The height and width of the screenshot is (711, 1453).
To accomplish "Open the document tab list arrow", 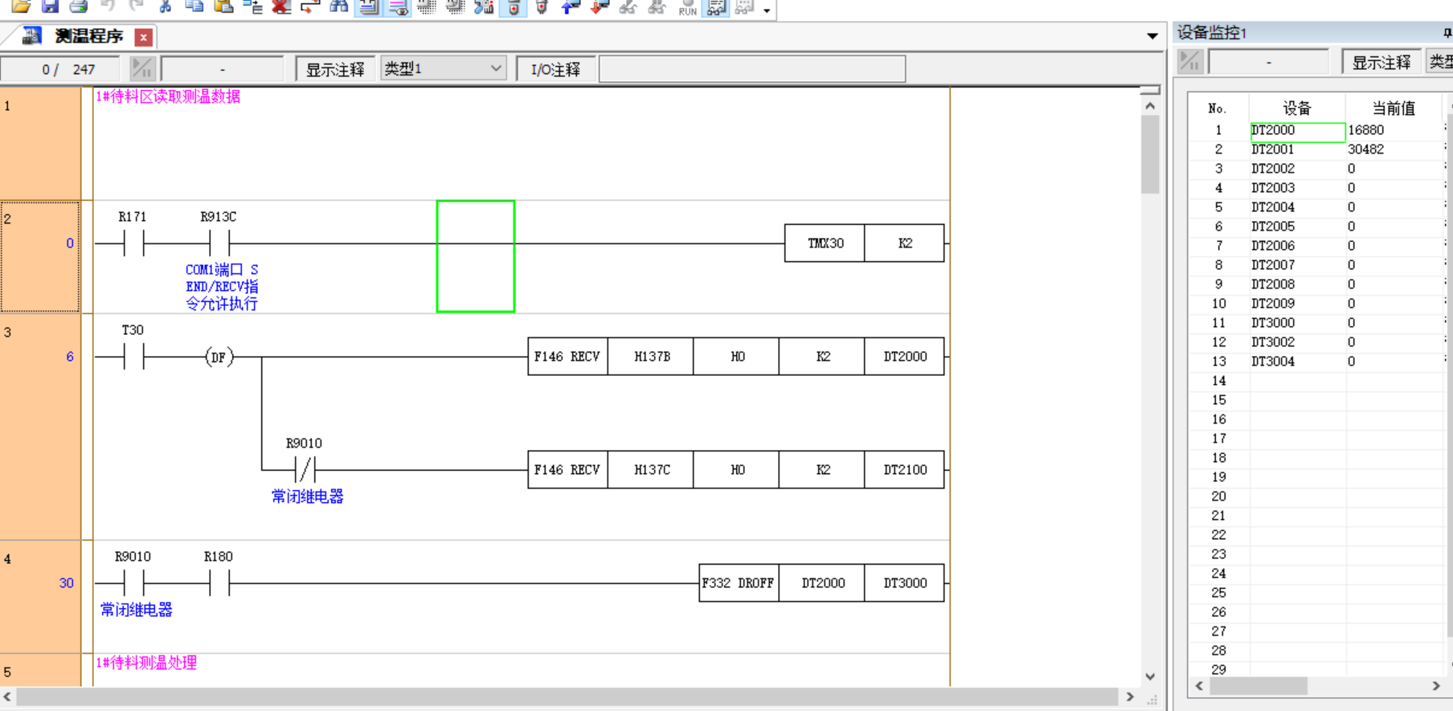I will tap(1152, 36).
